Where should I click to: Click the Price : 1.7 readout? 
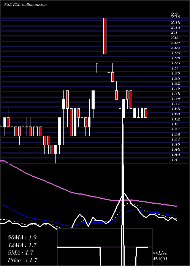click(22, 260)
